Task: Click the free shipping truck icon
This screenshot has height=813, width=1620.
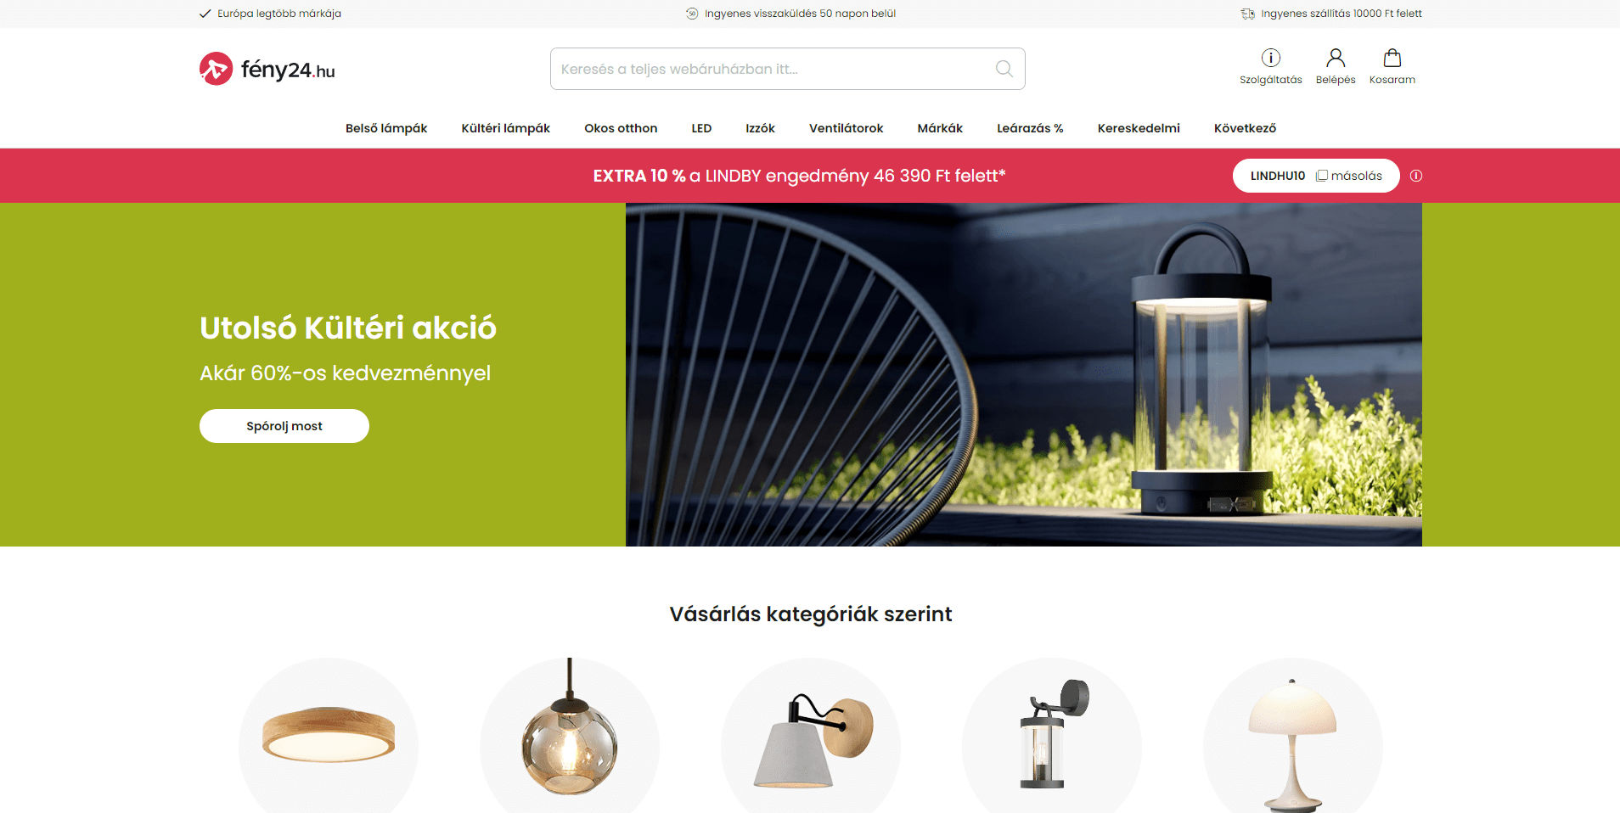Action: coord(1247,14)
